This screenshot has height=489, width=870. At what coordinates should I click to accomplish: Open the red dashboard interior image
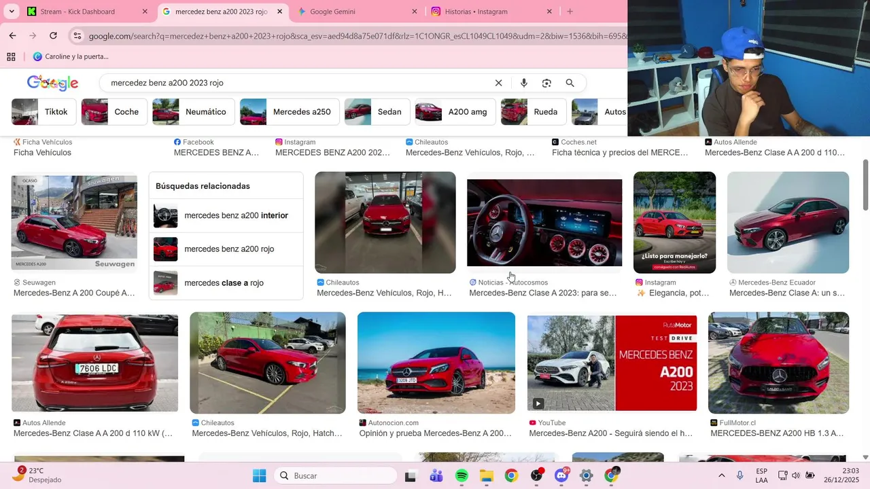coord(544,223)
